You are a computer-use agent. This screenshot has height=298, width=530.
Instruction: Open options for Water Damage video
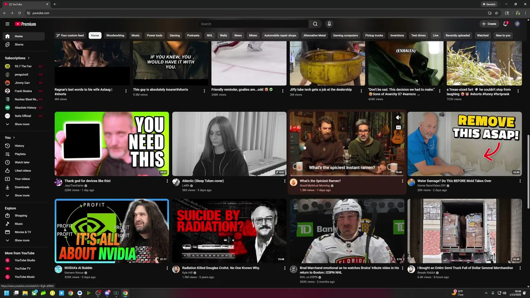click(x=520, y=181)
